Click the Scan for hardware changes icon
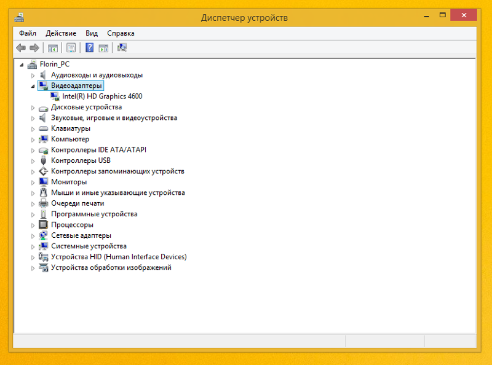The image size is (492, 365). coord(122,48)
